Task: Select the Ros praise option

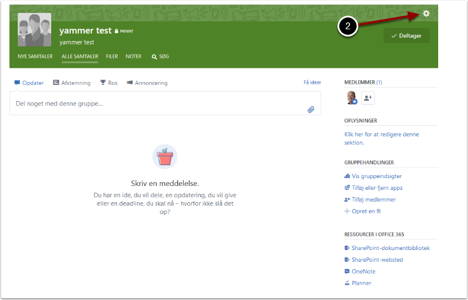Action: pos(109,83)
